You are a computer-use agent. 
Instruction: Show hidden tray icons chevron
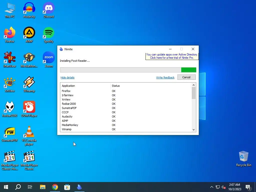[x=211, y=187]
